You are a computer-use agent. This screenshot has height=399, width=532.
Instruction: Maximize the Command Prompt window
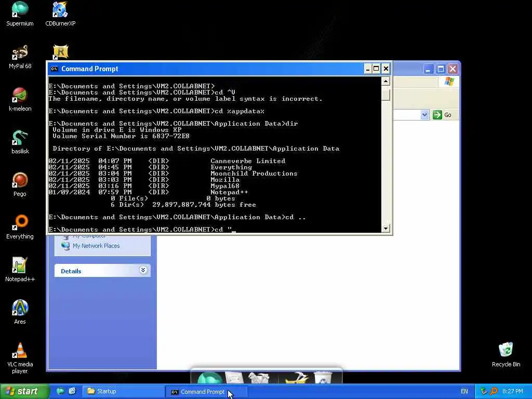[376, 69]
